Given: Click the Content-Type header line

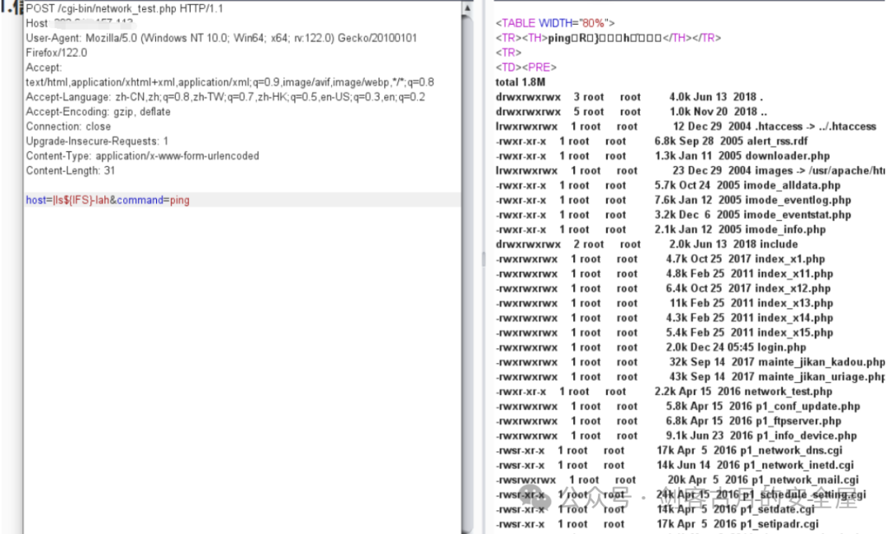Looking at the screenshot, I should (142, 155).
